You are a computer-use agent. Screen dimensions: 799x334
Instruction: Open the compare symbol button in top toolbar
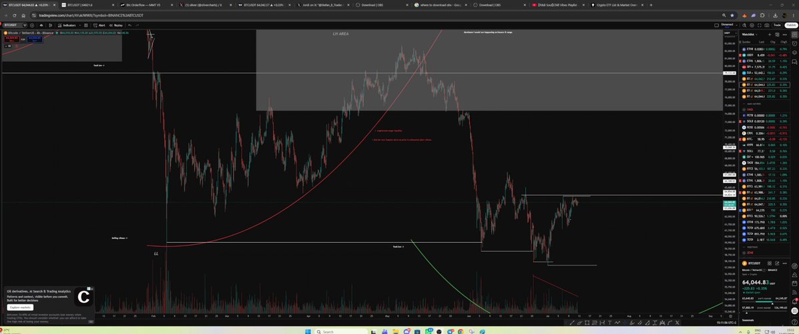[32, 25]
